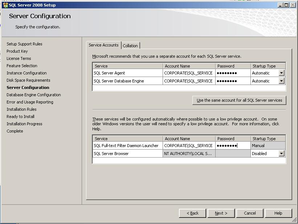Click the Account Name header in bottom table
298x224 pixels.
[189, 139]
